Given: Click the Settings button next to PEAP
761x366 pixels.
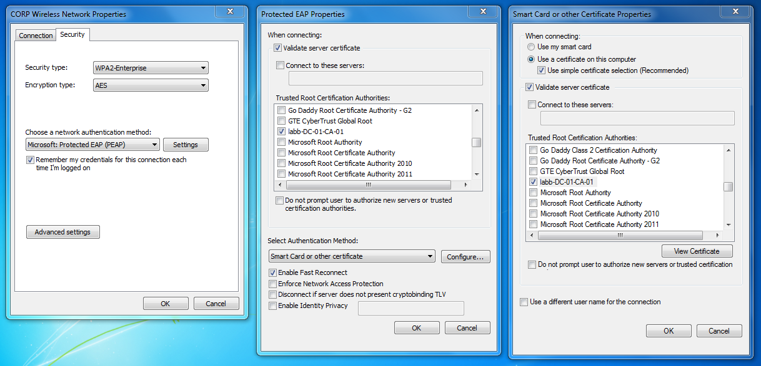Looking at the screenshot, I should [x=186, y=144].
